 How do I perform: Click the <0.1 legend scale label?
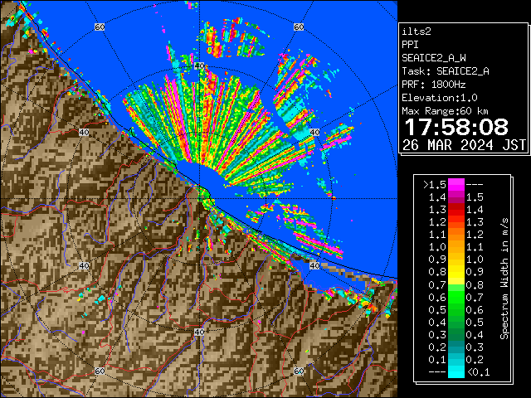pos(478,372)
